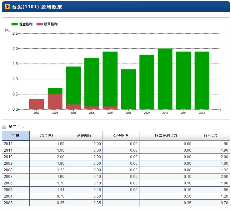Click the 股票股利合計 column header
Screen dimensions: 231x211
pos(166,136)
